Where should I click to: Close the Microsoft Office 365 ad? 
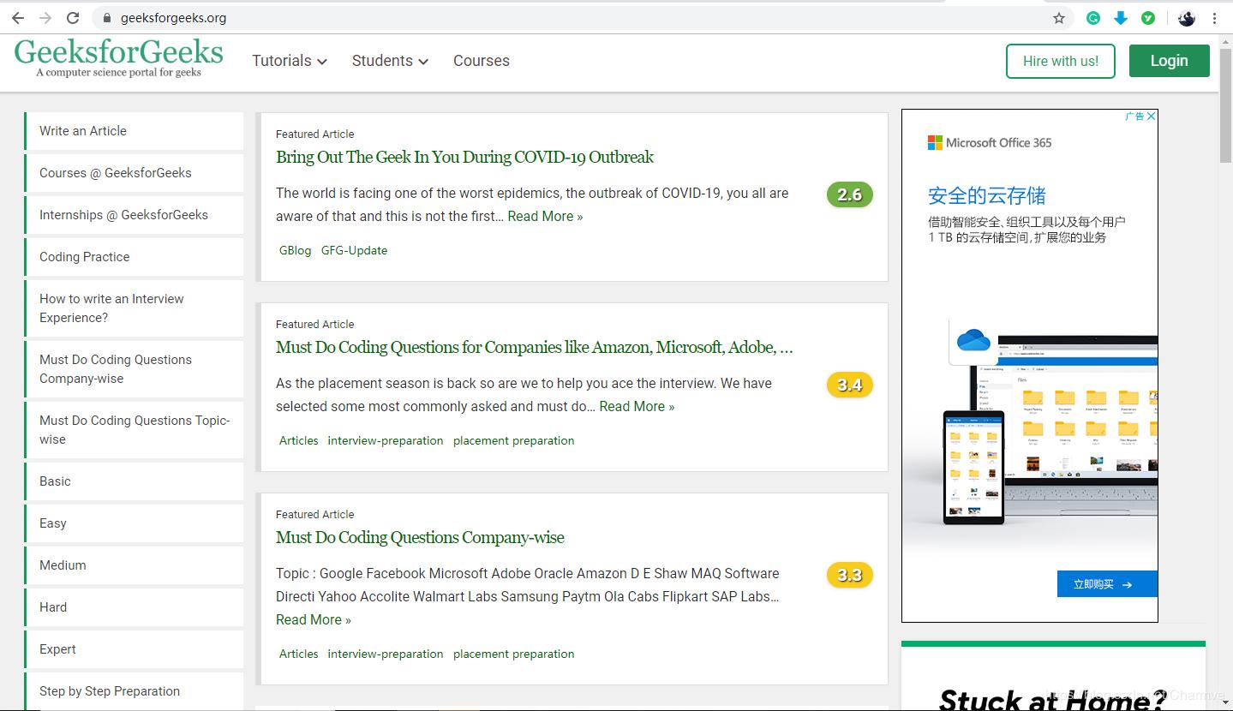(x=1151, y=117)
